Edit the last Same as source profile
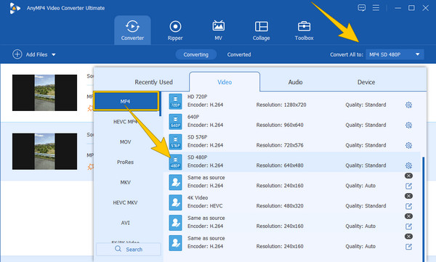The width and height of the screenshot is (436, 262). pos(408,247)
